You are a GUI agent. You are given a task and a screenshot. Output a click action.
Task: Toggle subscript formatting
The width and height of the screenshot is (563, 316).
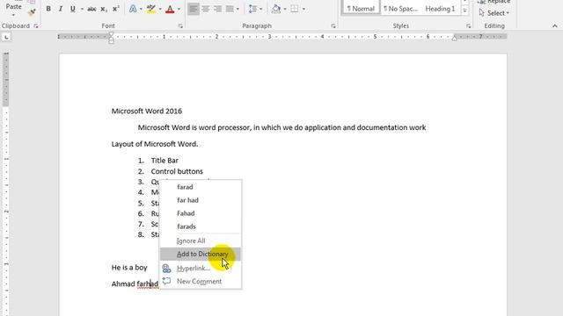[104, 9]
